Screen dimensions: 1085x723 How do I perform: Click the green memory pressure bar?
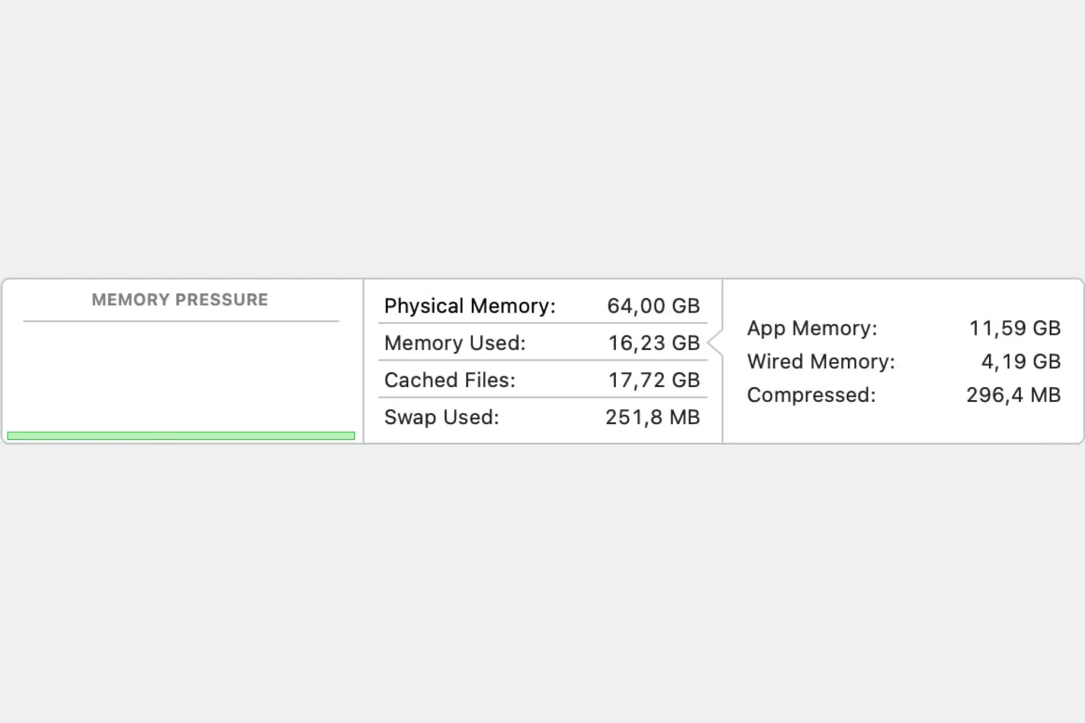pos(181,435)
